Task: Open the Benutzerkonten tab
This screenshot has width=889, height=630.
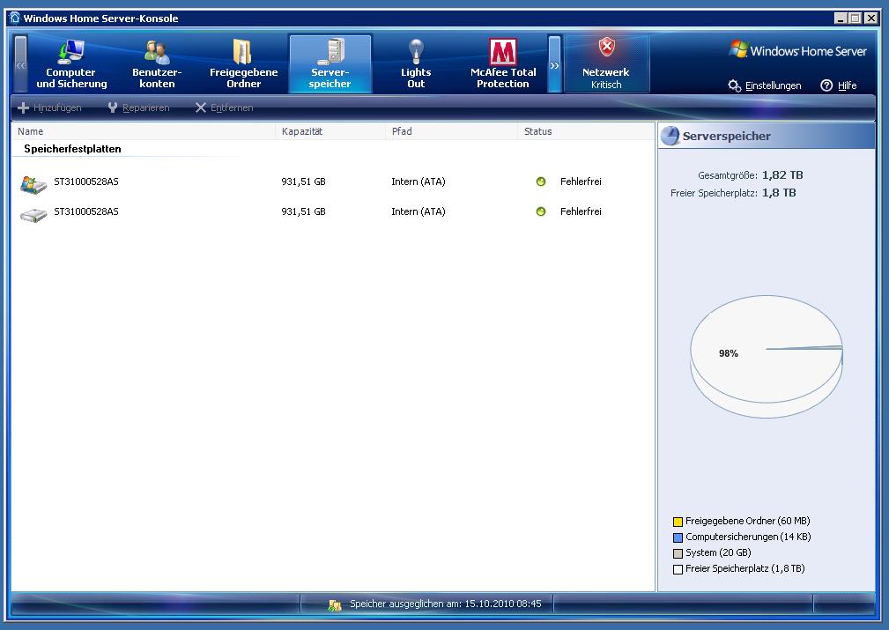Action: [157, 64]
